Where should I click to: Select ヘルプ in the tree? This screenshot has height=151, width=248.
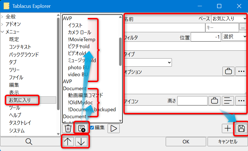(x=15, y=115)
